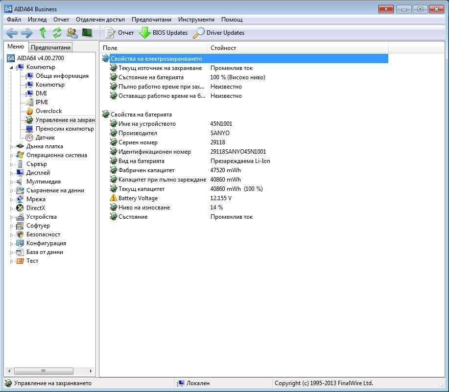
Task: Open the green monitor diagnostics icon
Action: [87, 33]
